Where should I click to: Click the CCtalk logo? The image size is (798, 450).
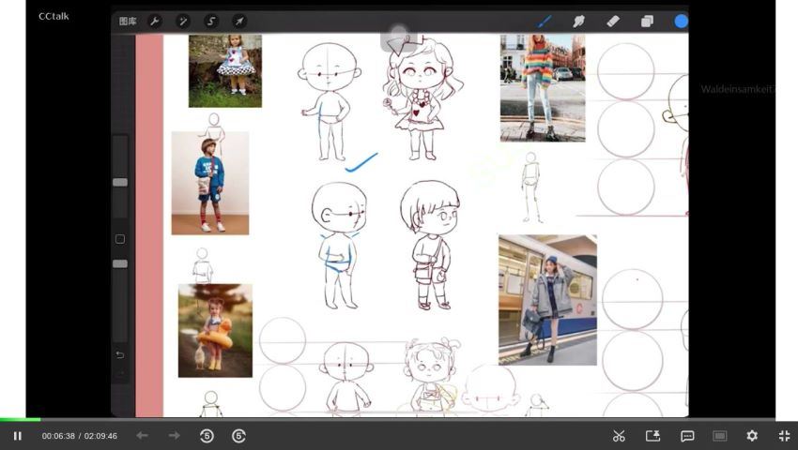(54, 16)
